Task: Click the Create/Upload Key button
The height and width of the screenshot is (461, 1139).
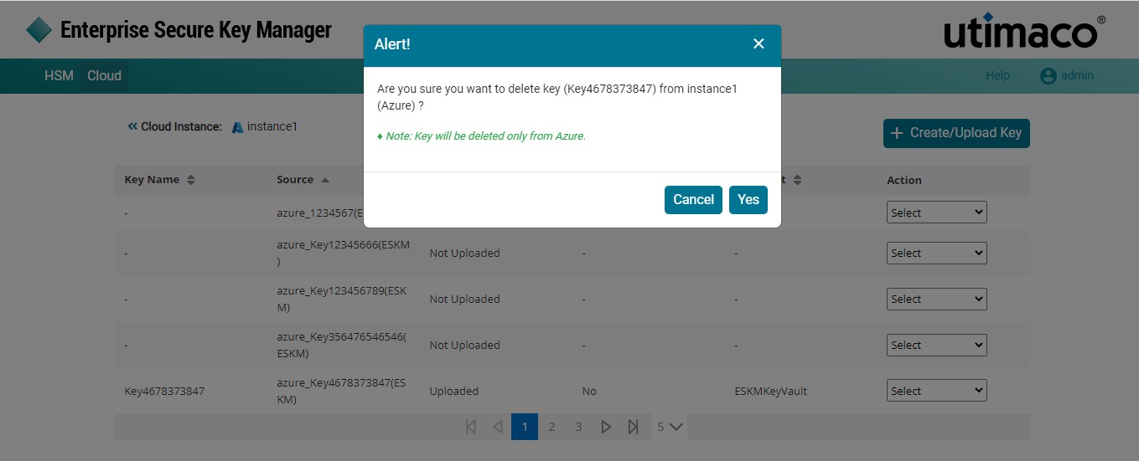Action: click(x=956, y=133)
